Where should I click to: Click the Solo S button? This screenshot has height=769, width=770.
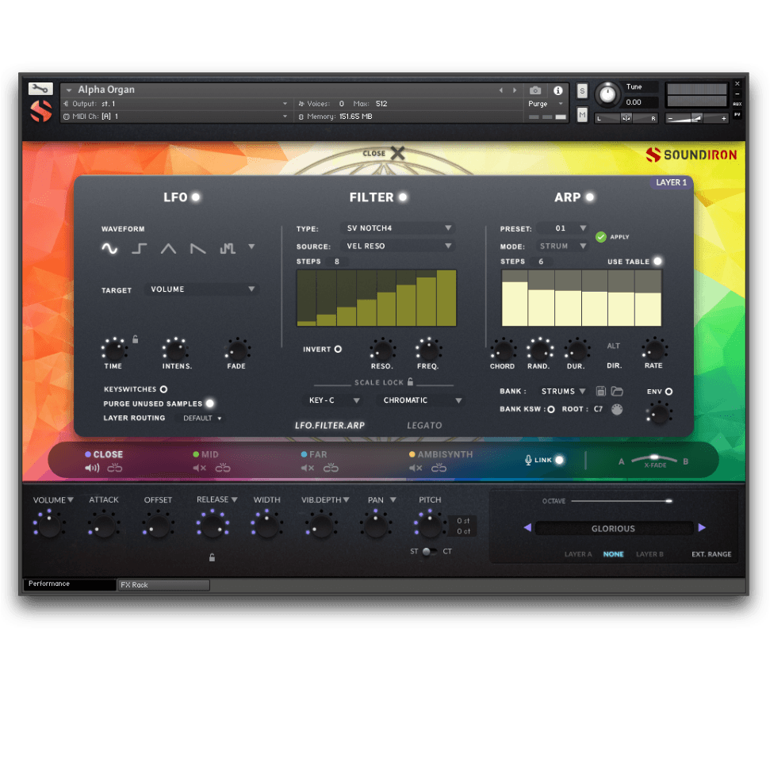click(x=582, y=91)
